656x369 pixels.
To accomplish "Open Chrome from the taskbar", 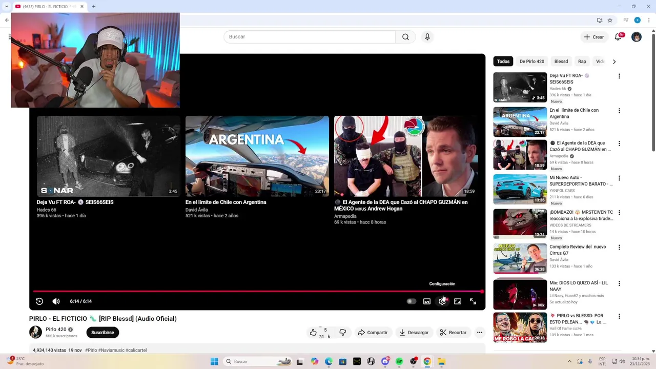I will [427, 361].
